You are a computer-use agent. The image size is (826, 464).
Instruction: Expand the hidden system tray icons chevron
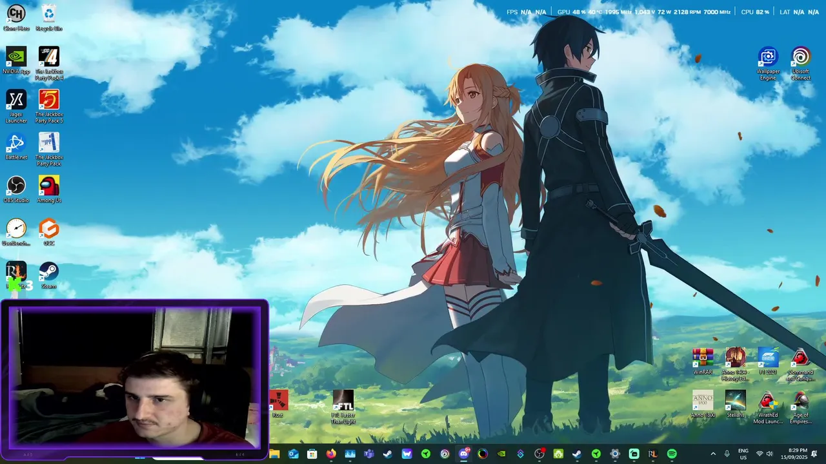tap(713, 454)
